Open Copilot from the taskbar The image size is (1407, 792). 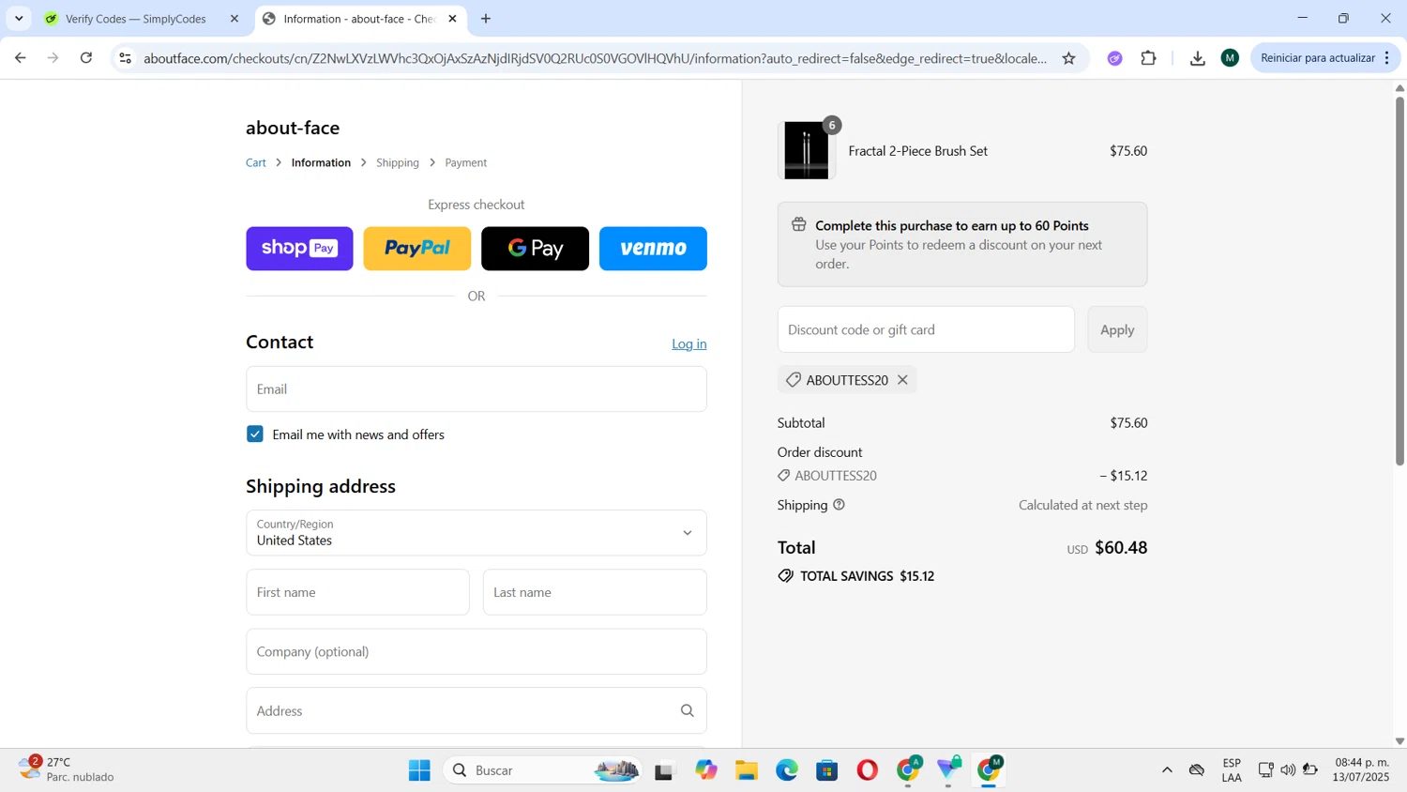[705, 770]
